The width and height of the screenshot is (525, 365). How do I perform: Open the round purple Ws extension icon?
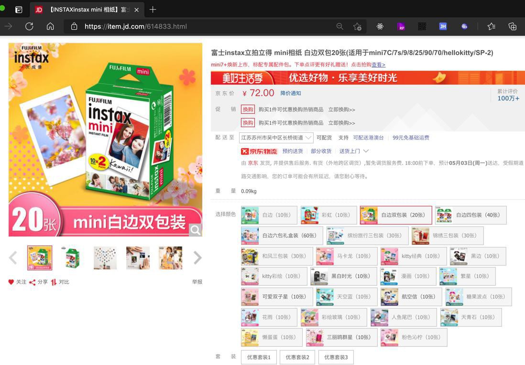point(464,26)
